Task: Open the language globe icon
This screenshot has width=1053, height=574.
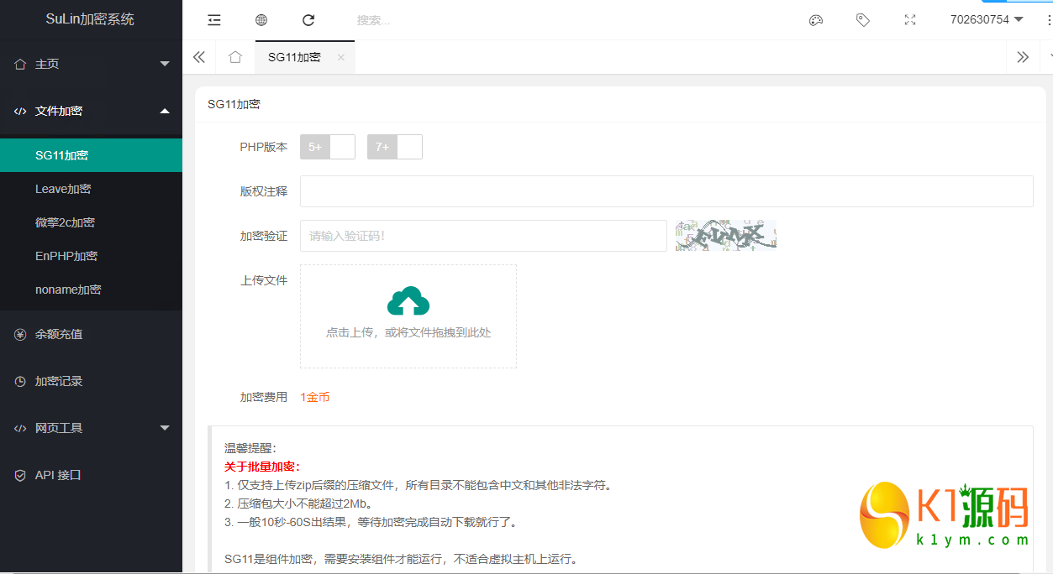Action: tap(261, 19)
